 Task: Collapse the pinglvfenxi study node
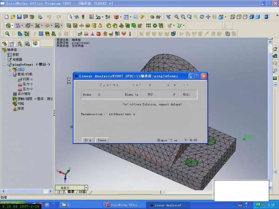pos(5,65)
